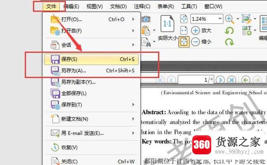Open the 视图(V) menu

[95, 7]
